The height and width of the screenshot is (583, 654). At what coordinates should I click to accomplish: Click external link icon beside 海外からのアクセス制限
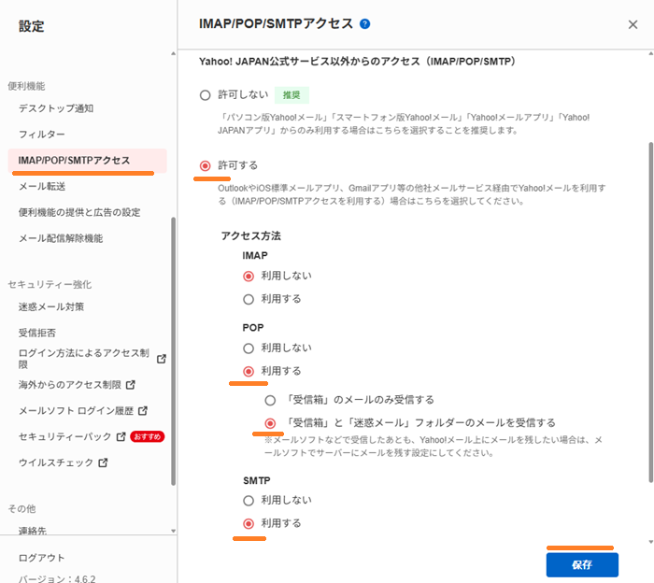[x=131, y=384]
